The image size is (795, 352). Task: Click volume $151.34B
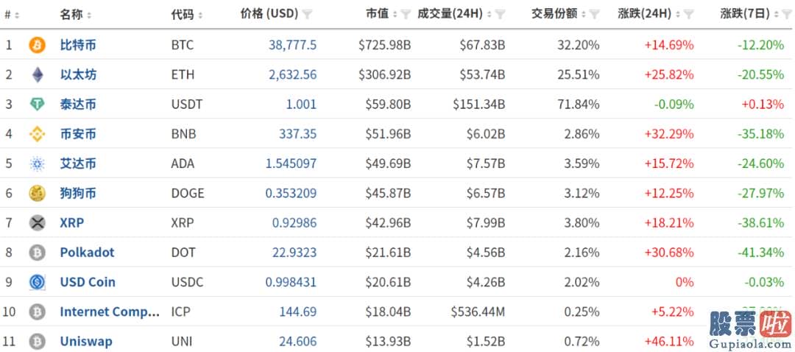479,105
